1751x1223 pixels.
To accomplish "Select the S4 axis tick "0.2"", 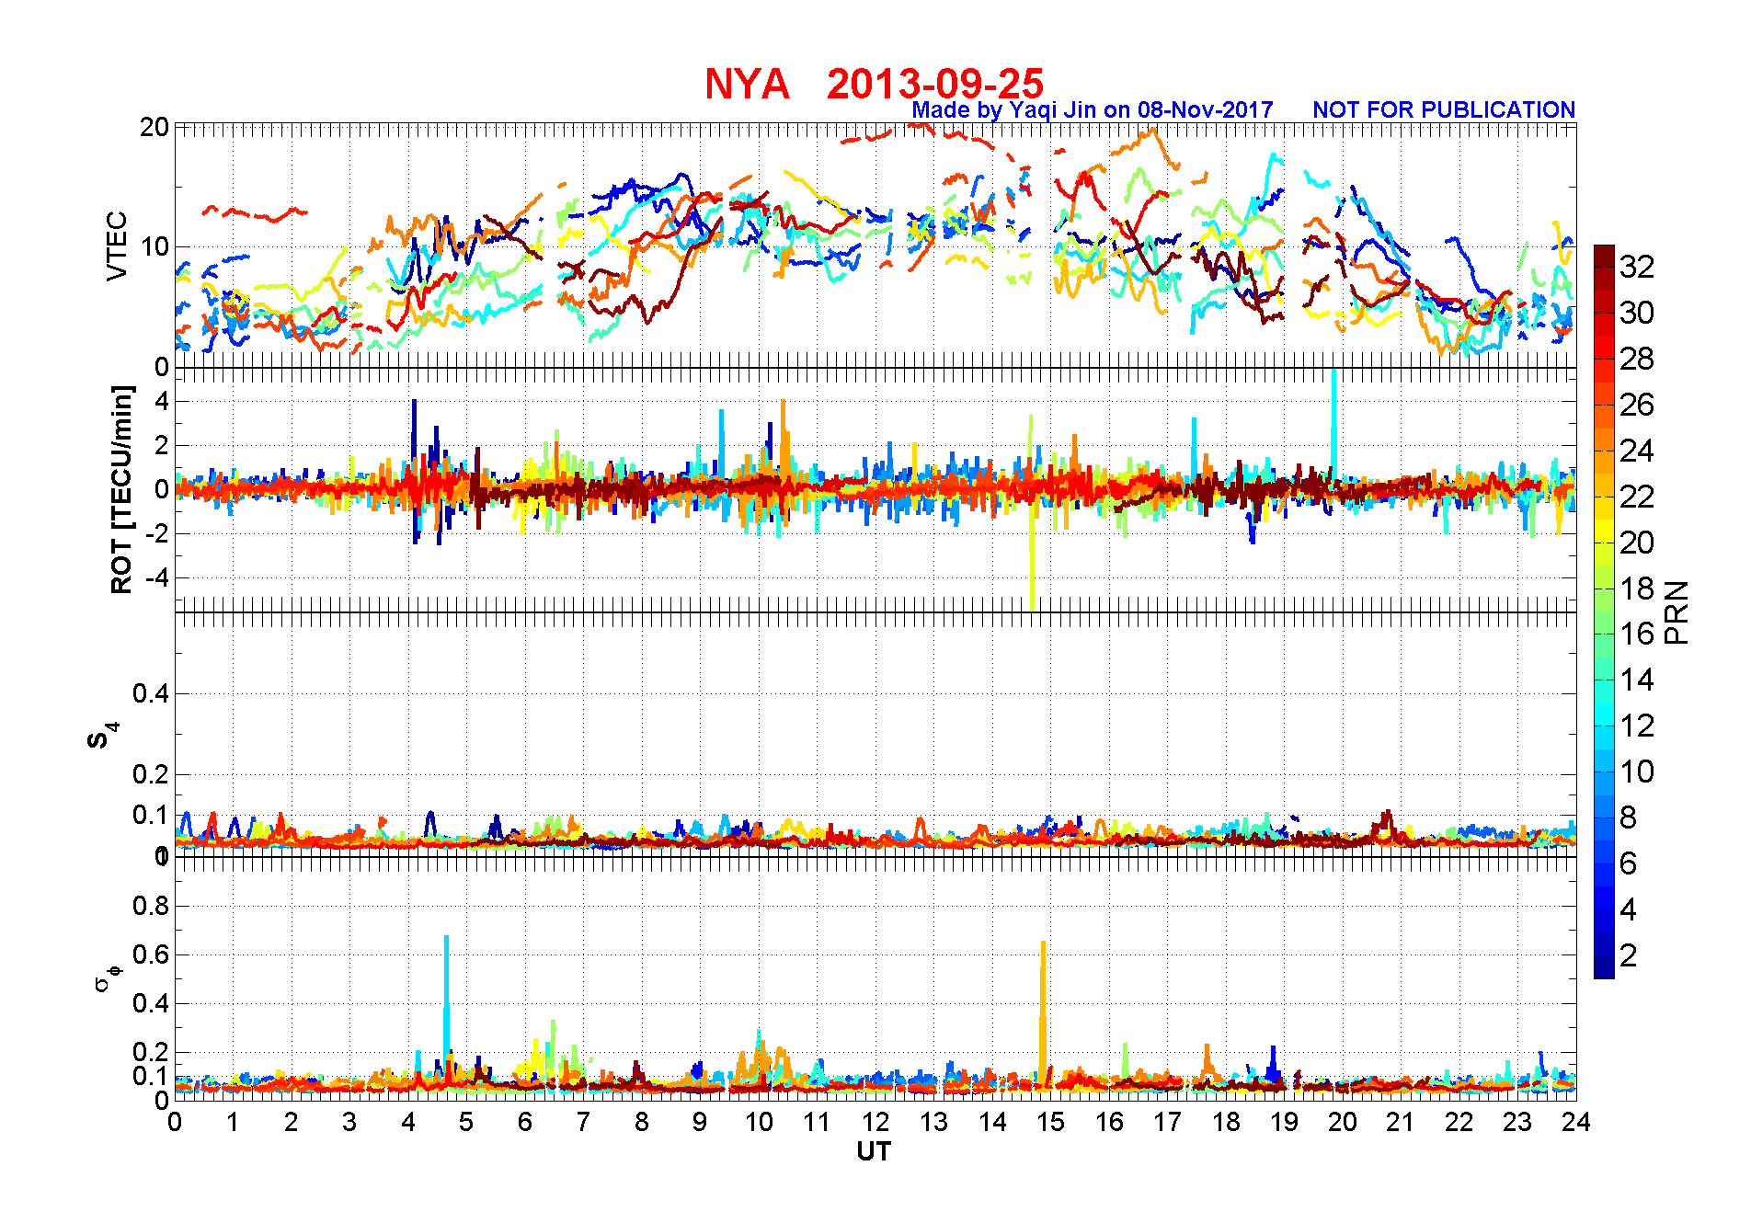I will pyautogui.click(x=151, y=774).
